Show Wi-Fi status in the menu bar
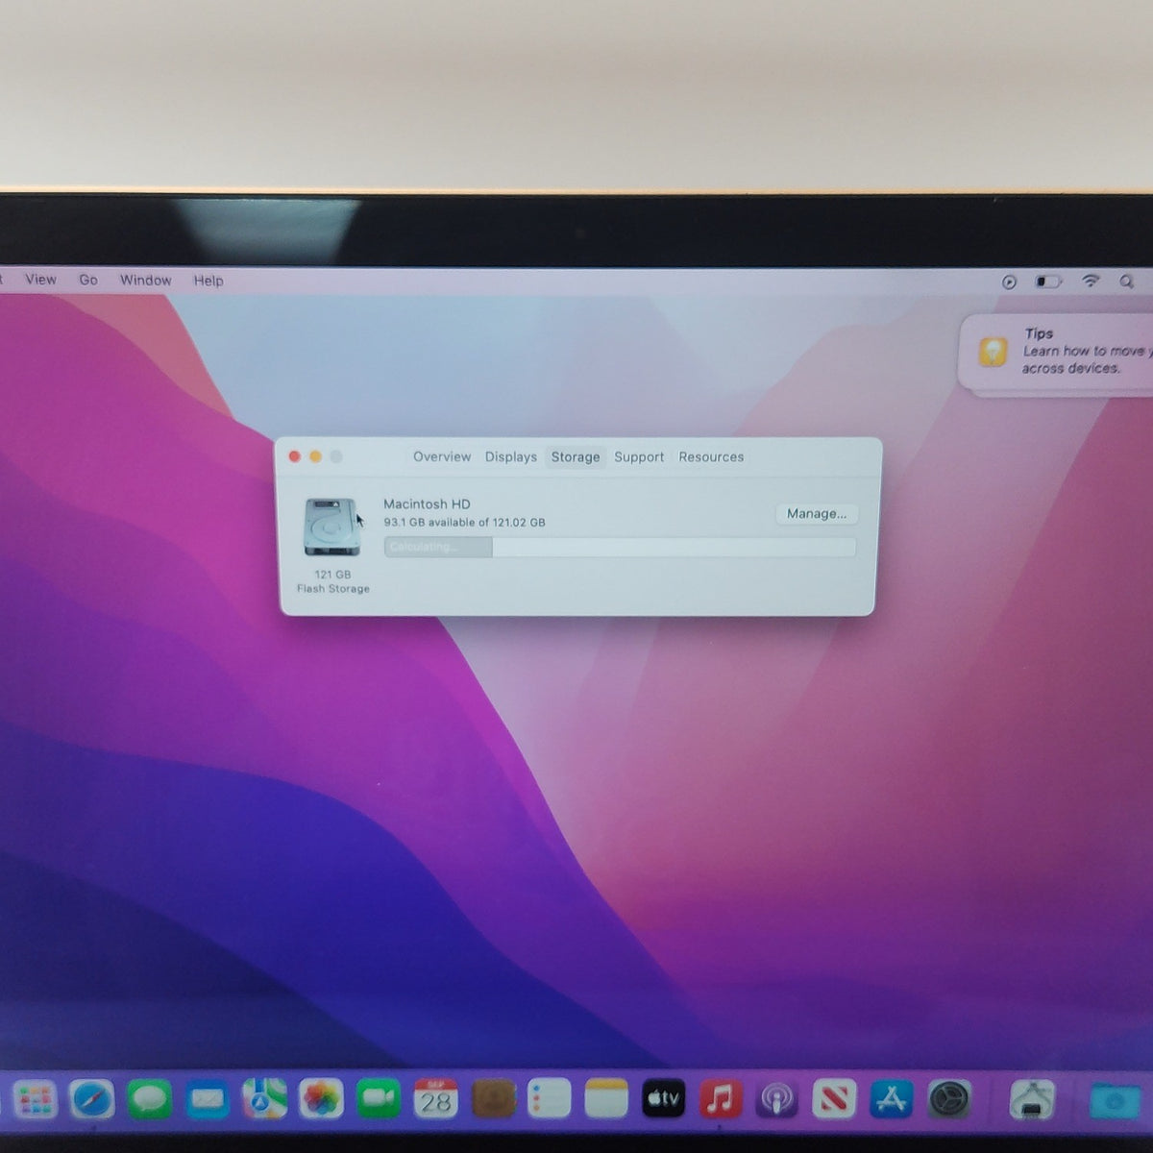The width and height of the screenshot is (1153, 1153). click(x=1091, y=281)
